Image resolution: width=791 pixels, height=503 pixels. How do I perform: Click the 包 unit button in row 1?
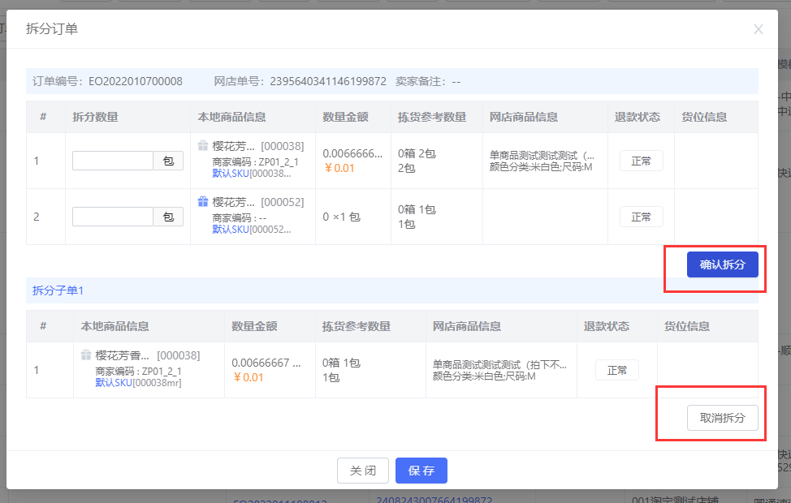point(168,161)
